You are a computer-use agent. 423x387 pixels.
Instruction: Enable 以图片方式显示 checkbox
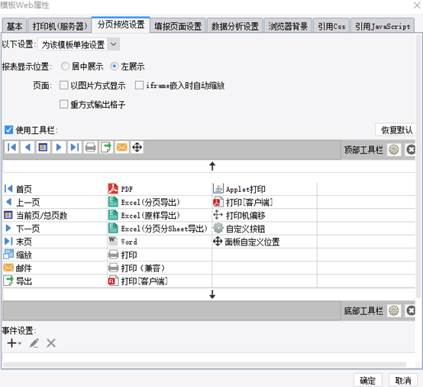63,85
